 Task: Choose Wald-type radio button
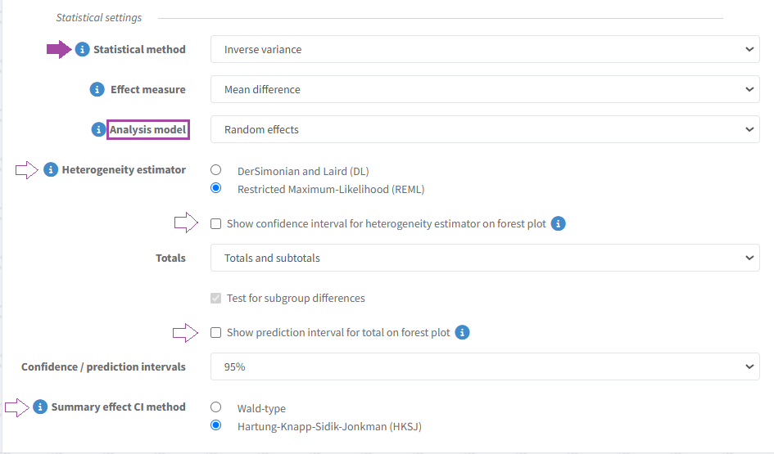[216, 407]
